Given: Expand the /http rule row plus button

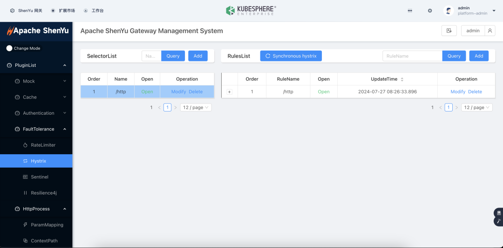Looking at the screenshot, I should [229, 92].
